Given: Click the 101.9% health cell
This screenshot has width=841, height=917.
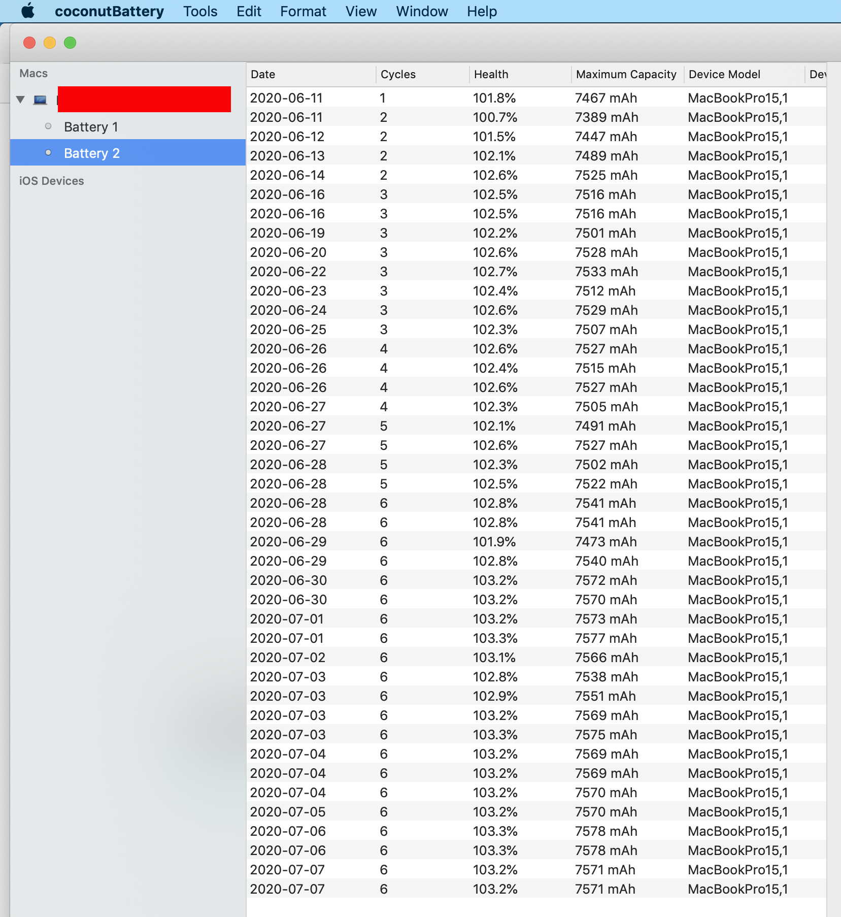Looking at the screenshot, I should coord(494,542).
